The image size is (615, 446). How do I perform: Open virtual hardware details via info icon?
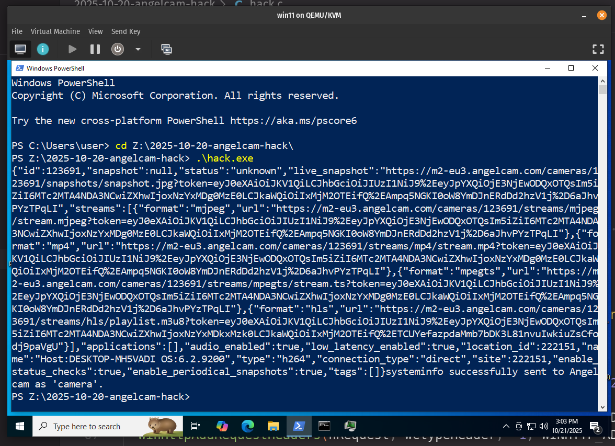coord(42,49)
